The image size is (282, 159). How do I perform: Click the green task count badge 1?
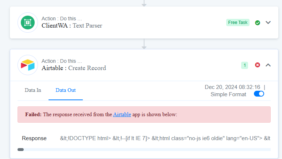[244, 65]
